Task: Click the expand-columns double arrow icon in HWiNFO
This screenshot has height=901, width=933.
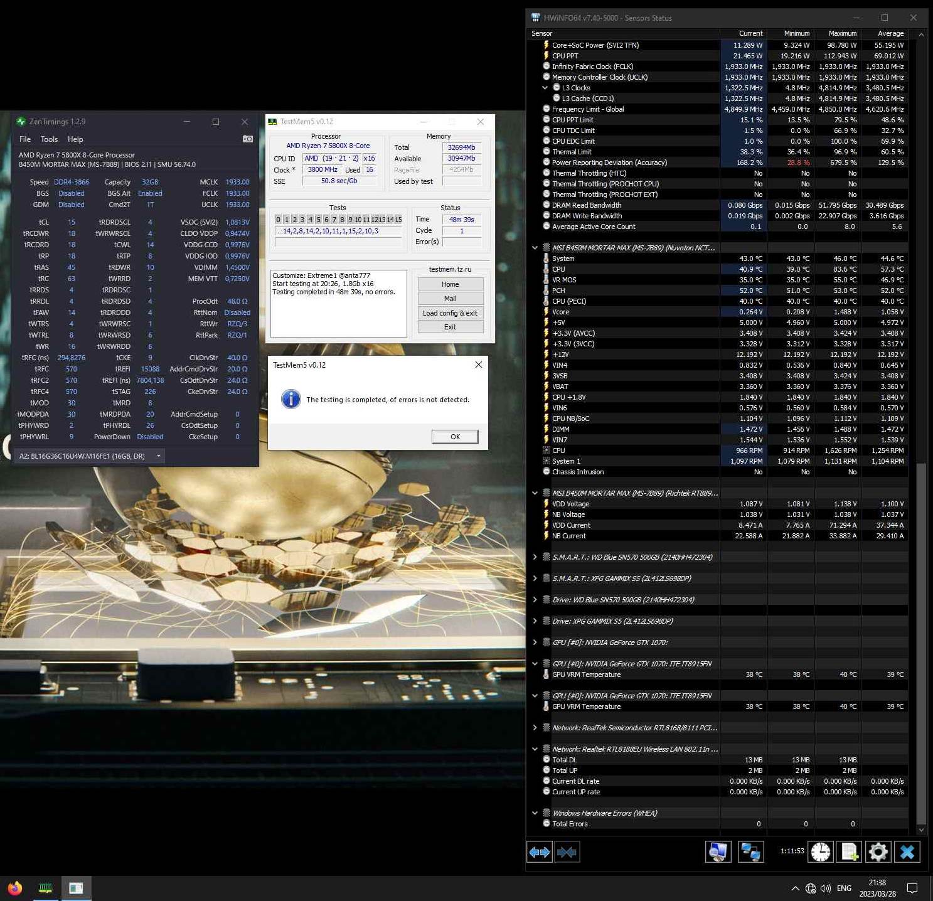Action: click(539, 852)
